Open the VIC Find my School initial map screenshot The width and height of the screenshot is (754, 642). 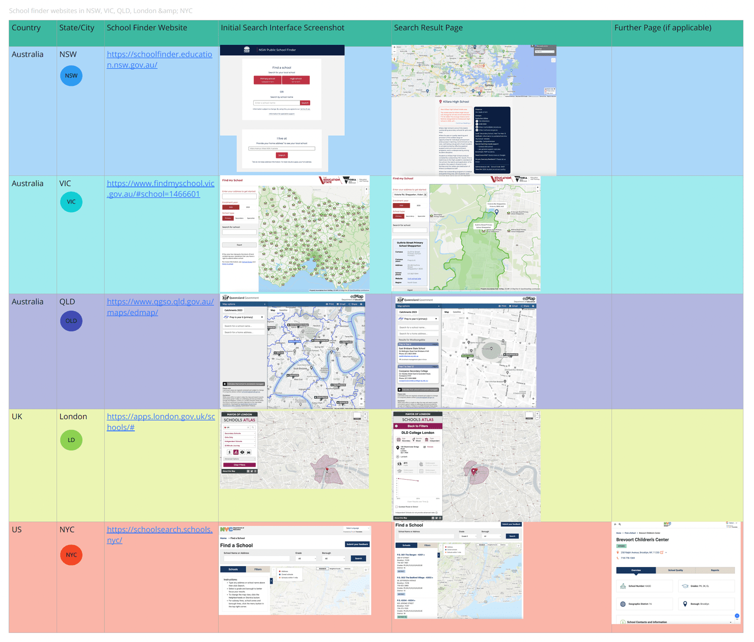pyautogui.click(x=295, y=234)
